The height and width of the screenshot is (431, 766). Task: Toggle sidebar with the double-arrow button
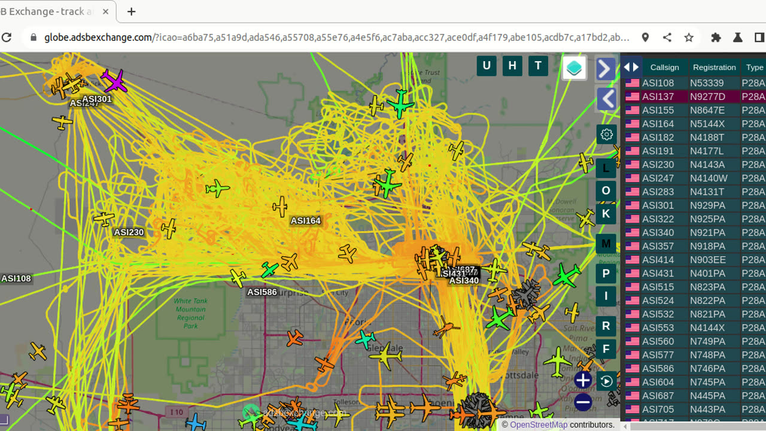coord(631,67)
